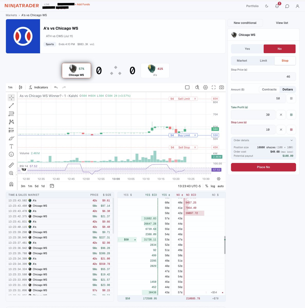Cancel the Sell Limit order line
The height and width of the screenshot is (308, 305).
[195, 99]
